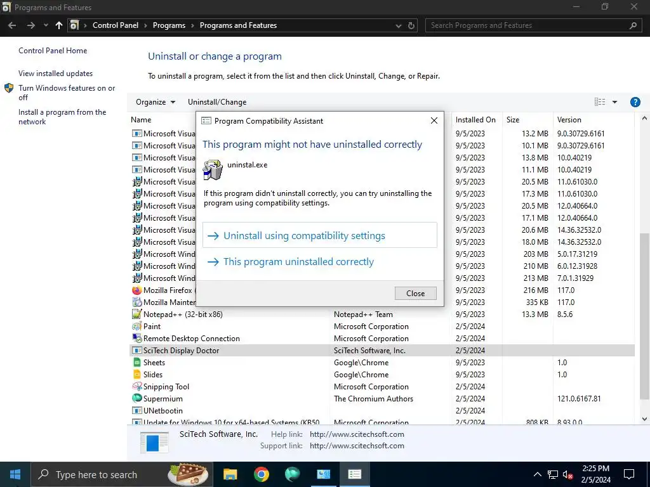Open Supermium browser from taskbar
The width and height of the screenshot is (650, 487).
point(292,474)
